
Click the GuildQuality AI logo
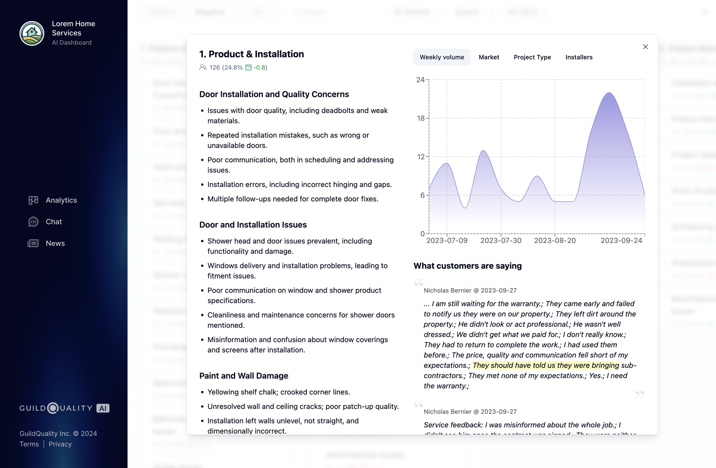click(x=64, y=408)
